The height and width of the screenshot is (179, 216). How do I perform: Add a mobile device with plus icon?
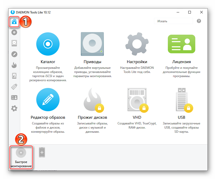(x=42, y=152)
